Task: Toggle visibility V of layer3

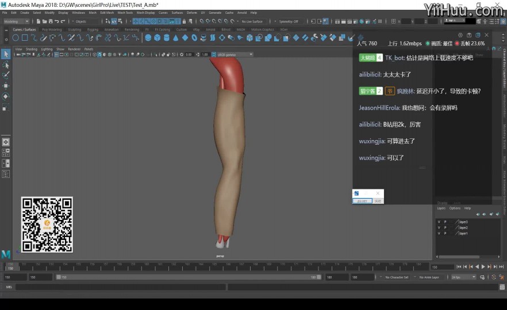Action: coord(439,222)
